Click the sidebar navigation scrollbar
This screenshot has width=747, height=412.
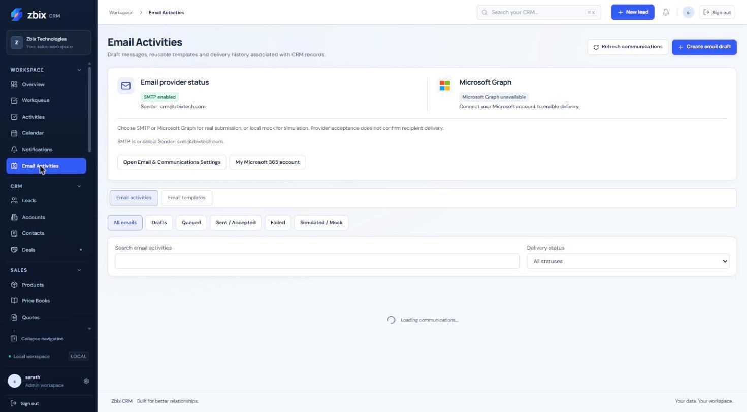click(89, 109)
